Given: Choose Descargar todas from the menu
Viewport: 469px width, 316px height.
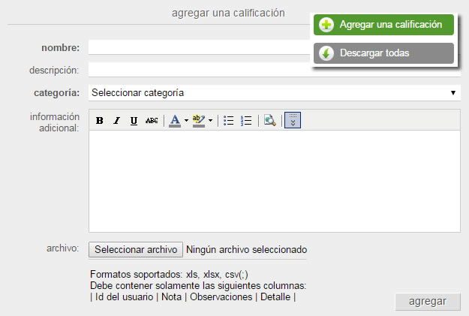Looking at the screenshot, I should 383,53.
